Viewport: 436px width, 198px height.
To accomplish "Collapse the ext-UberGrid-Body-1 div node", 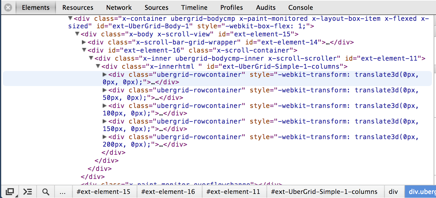I will (x=70, y=19).
